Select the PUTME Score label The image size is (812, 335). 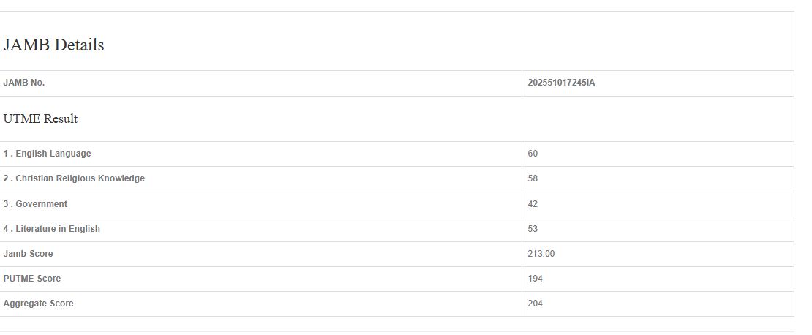point(32,279)
